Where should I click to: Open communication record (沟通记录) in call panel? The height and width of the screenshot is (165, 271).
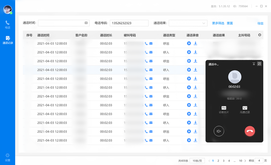click(245, 109)
